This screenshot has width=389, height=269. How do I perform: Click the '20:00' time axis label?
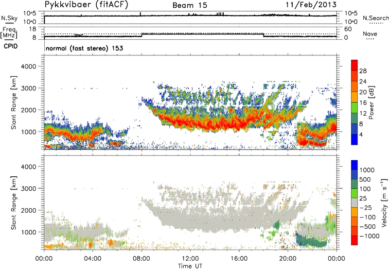coord(287,259)
